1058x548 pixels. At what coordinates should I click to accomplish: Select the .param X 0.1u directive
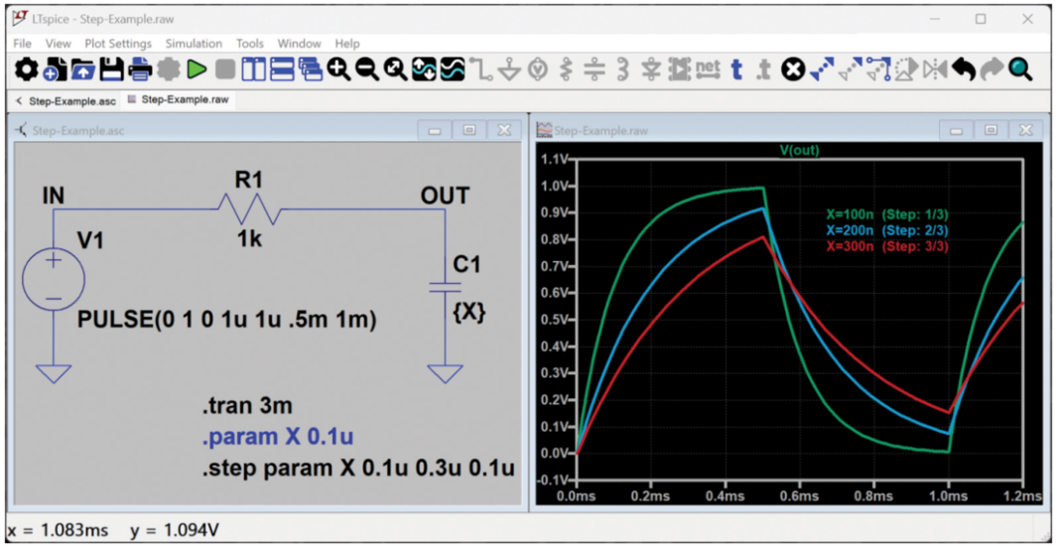coord(278,438)
